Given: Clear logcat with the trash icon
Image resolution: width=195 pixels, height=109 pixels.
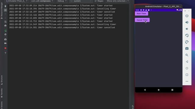Looking at the screenshot, I should coord(5,6).
